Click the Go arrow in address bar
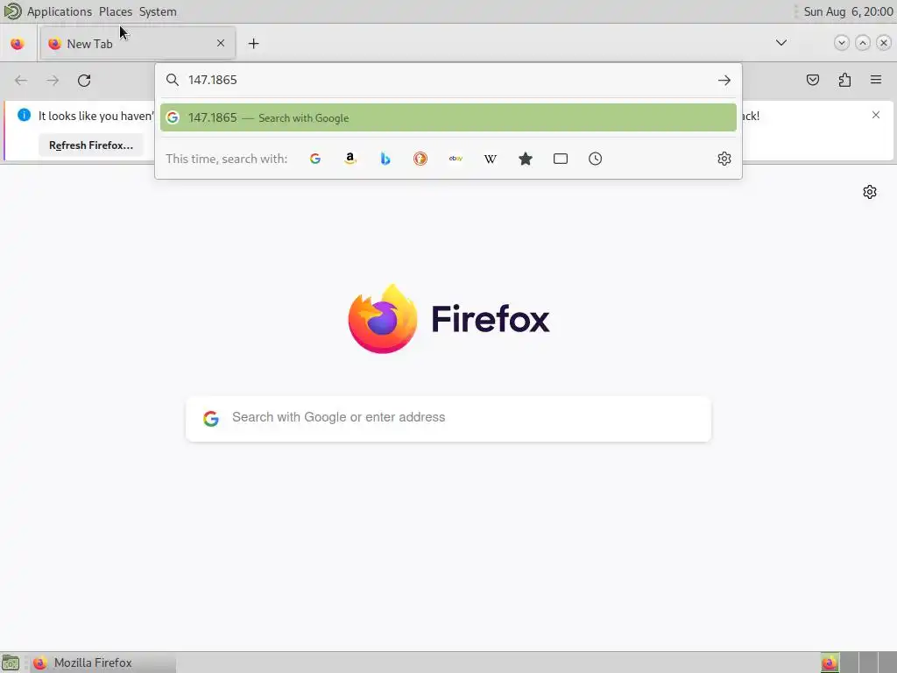This screenshot has height=673, width=897. [724, 80]
